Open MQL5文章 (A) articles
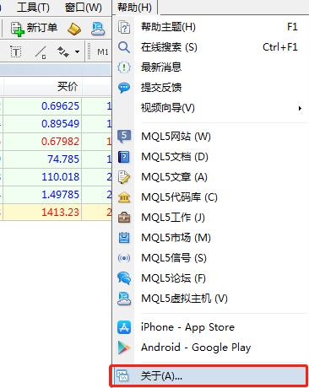Image resolution: width=309 pixels, height=388 pixels. [209, 177]
